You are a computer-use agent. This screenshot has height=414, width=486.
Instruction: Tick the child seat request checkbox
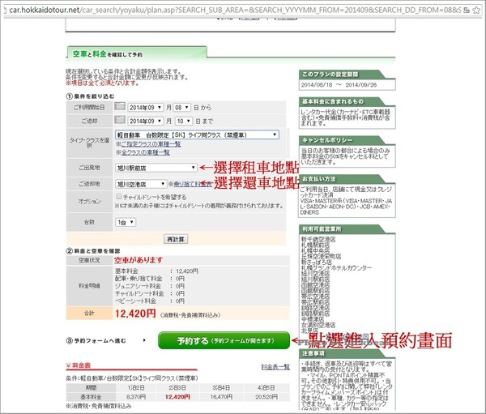point(118,196)
